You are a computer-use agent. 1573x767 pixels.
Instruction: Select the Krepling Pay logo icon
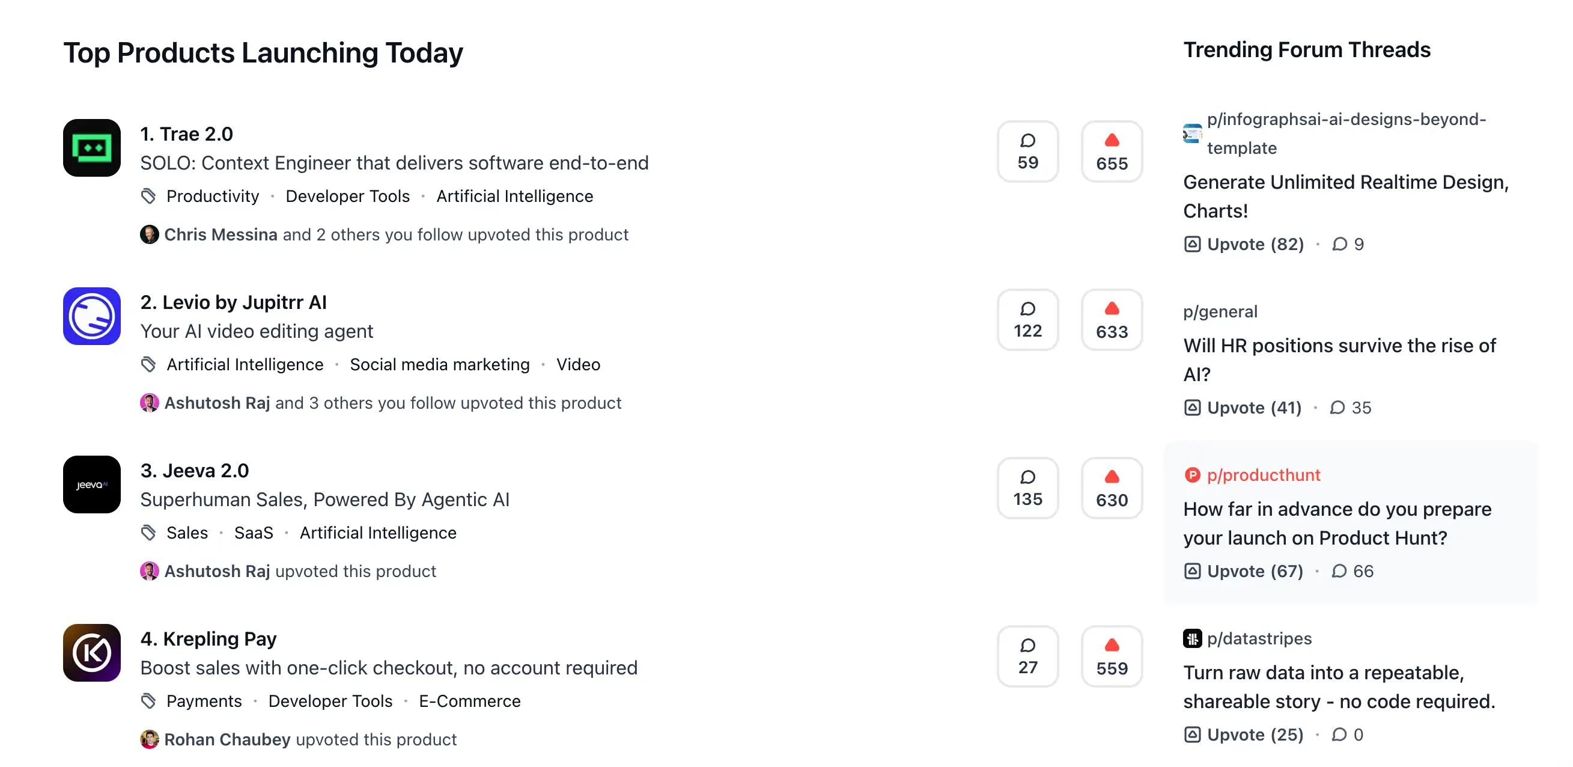pyautogui.click(x=91, y=653)
